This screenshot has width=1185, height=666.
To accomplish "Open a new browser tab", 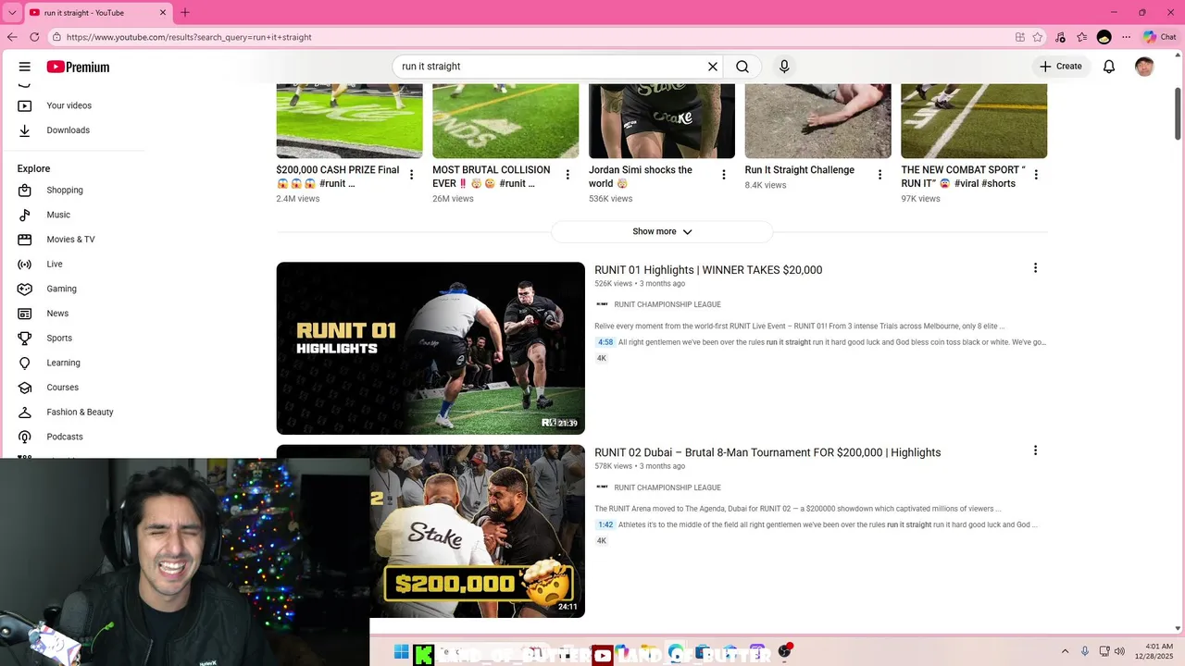I will 184,12.
